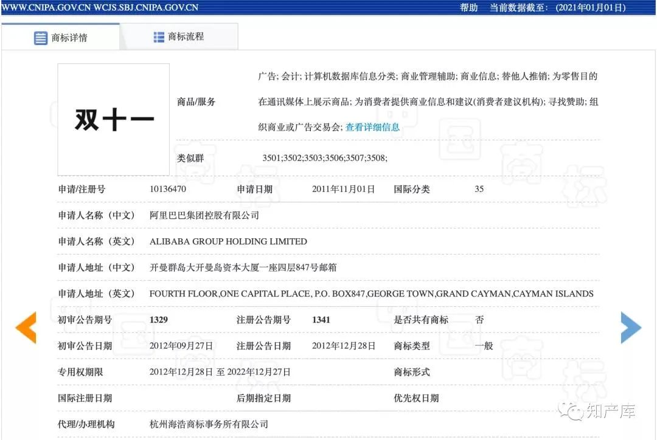The width and height of the screenshot is (657, 440).
Task: Click the goods description line starting 广告; 会计
Action: pyautogui.click(x=428, y=76)
